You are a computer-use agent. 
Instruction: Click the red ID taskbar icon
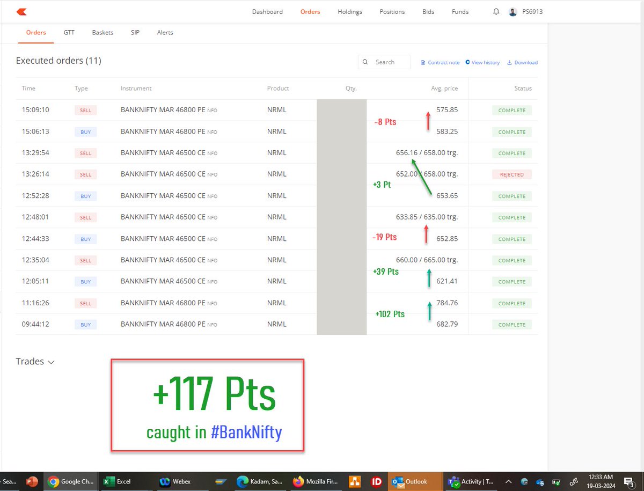point(377,481)
